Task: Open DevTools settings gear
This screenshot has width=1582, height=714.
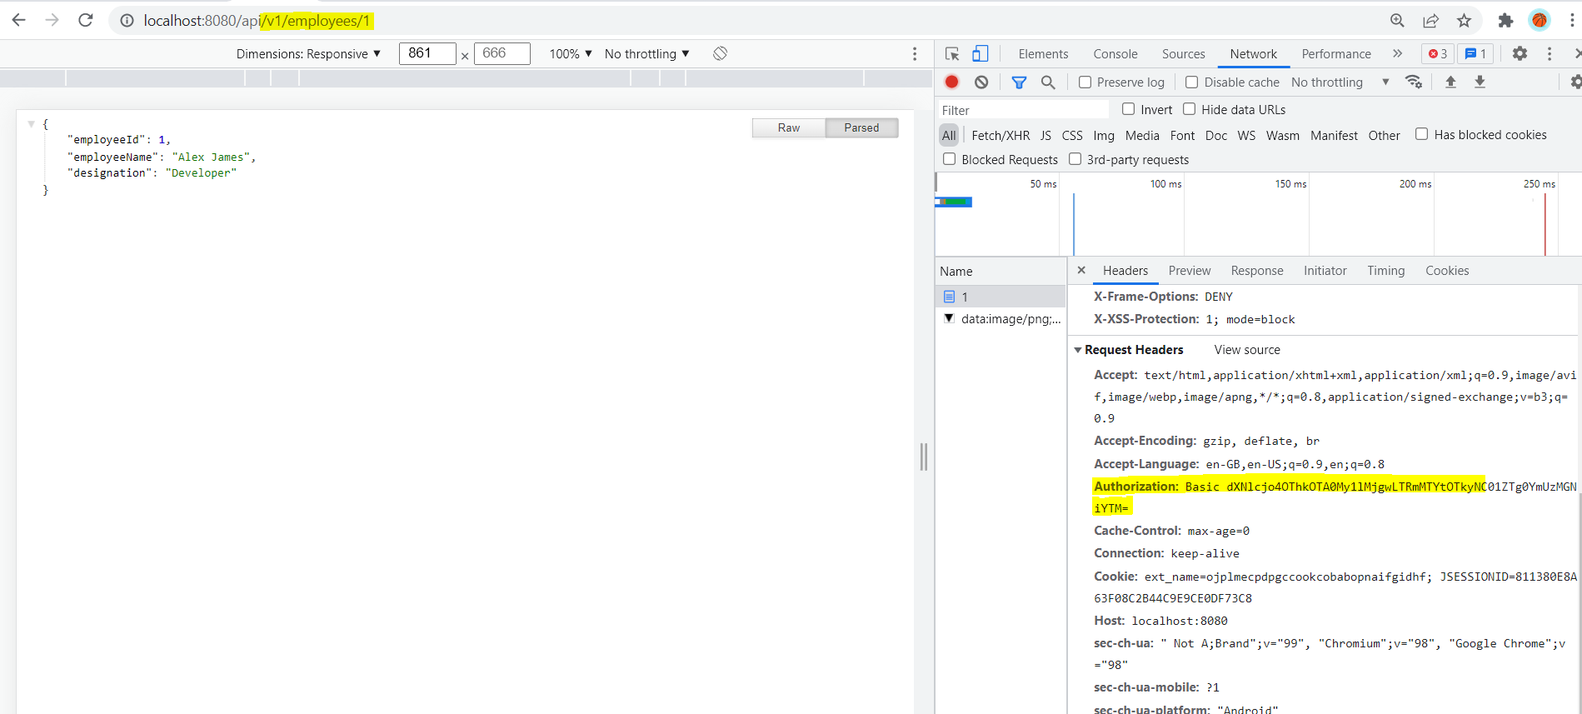Action: coord(1520,54)
